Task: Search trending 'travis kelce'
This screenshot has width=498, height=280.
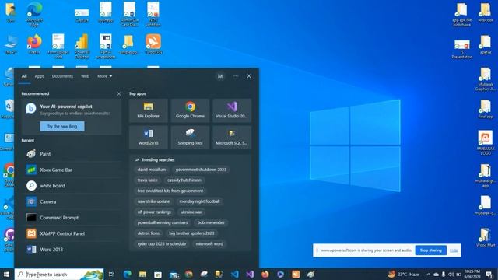Action: click(147, 180)
